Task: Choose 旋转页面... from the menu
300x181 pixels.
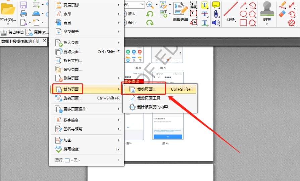Action: (86, 98)
